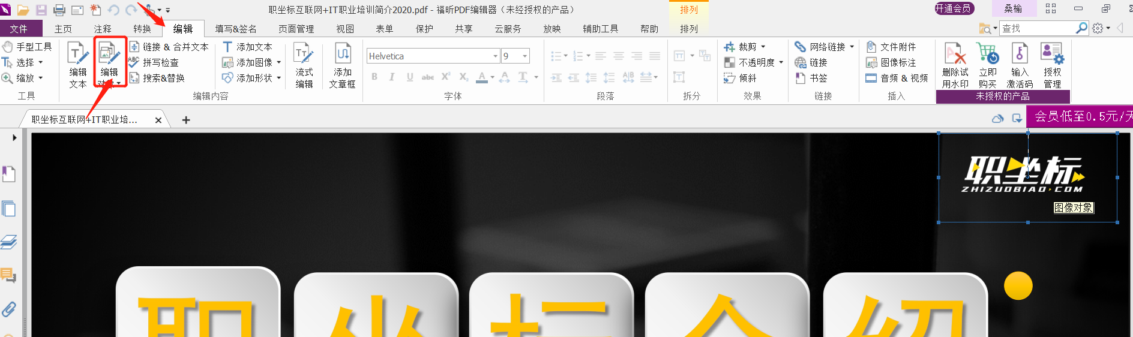Click the Edit Object (编辑对象) tool icon
The width and height of the screenshot is (1133, 337).
[x=109, y=54]
